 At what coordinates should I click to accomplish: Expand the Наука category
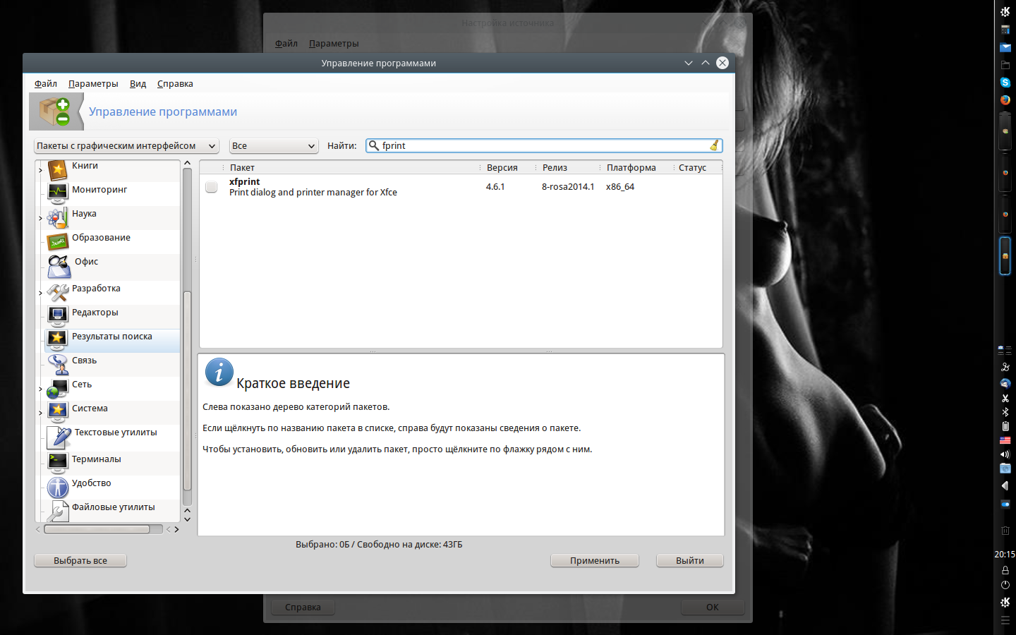(40, 218)
